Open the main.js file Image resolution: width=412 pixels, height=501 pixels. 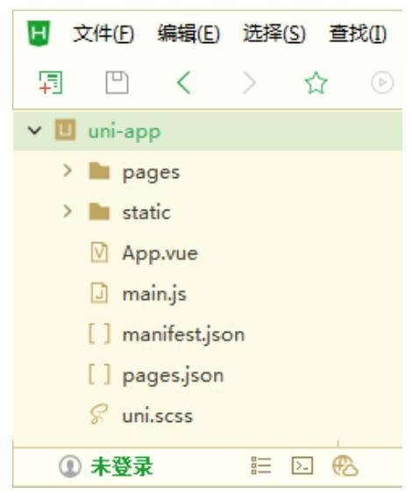154,294
